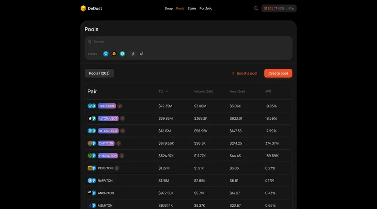Screen dimensions: 377x209
Task: Click the PEPE/TON pair name
Action: pos(105,168)
